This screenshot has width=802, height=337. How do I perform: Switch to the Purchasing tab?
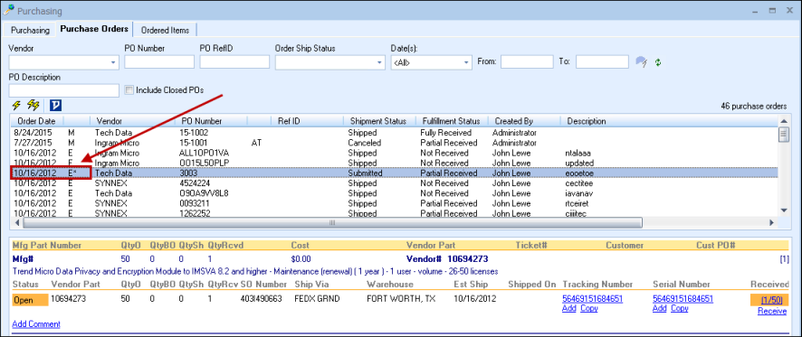(30, 30)
